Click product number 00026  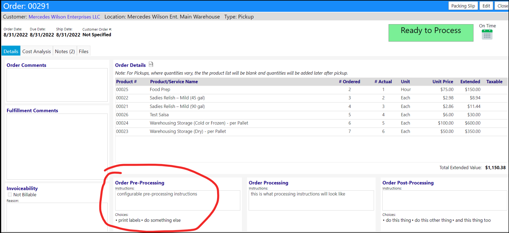(x=122, y=115)
